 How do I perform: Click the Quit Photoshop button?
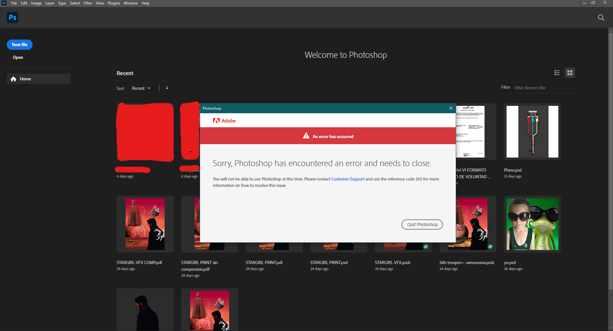pyautogui.click(x=422, y=224)
